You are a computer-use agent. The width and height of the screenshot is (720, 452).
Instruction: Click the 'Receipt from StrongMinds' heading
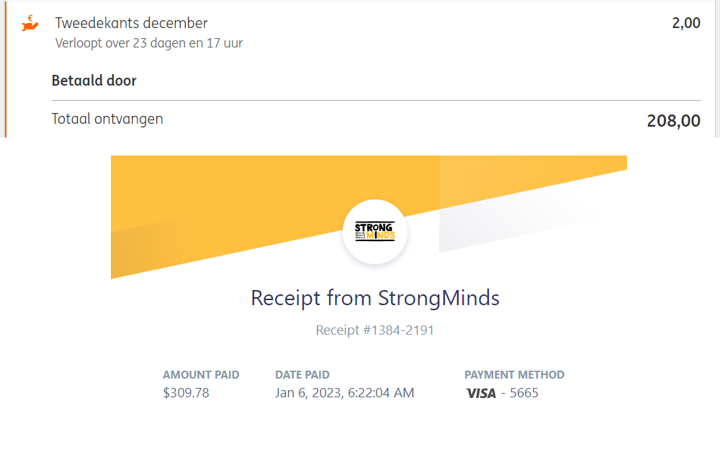tap(374, 298)
